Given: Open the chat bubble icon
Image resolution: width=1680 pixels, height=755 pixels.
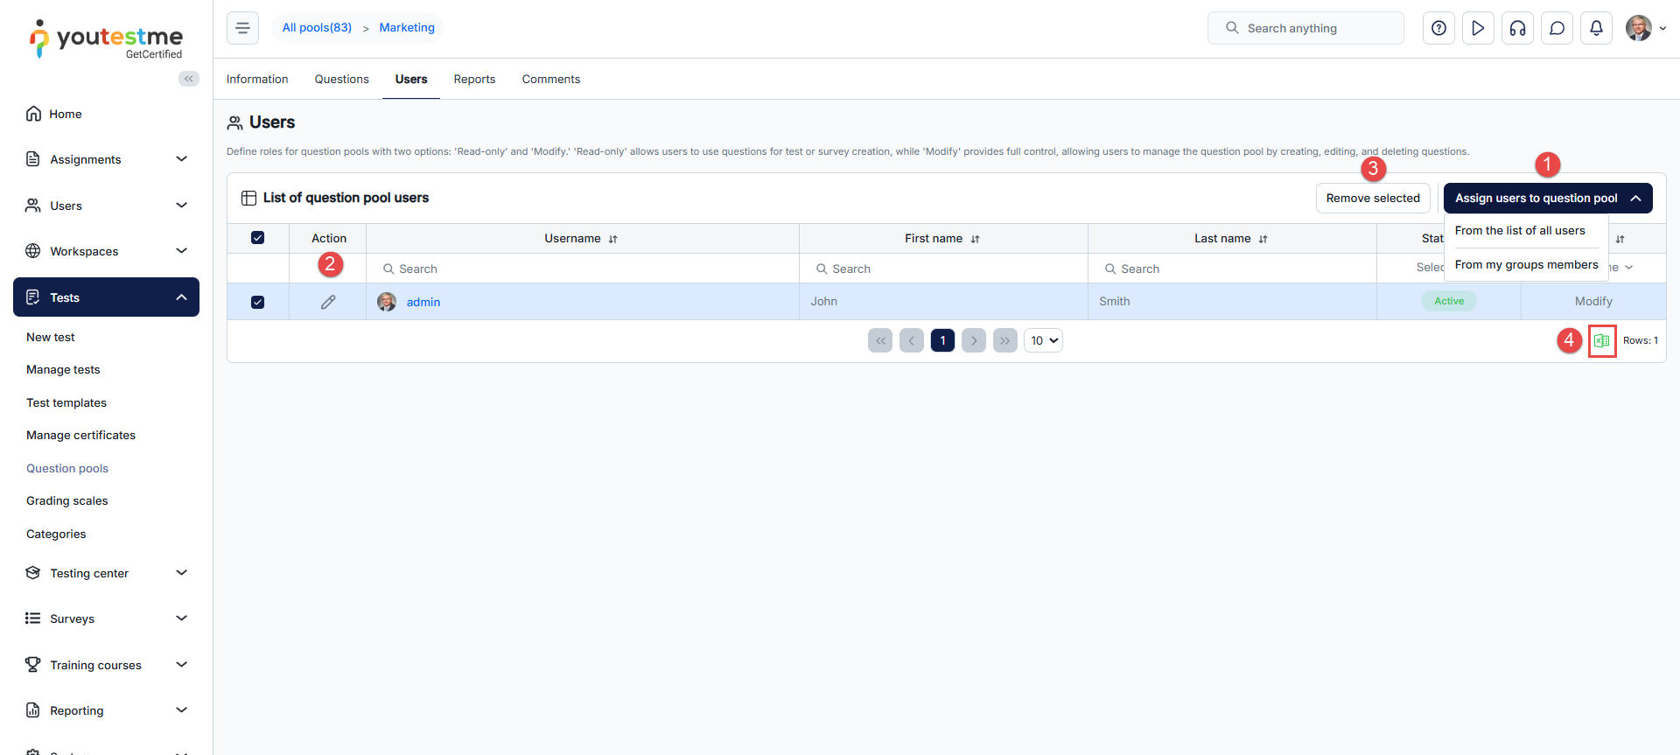Looking at the screenshot, I should 1557,28.
